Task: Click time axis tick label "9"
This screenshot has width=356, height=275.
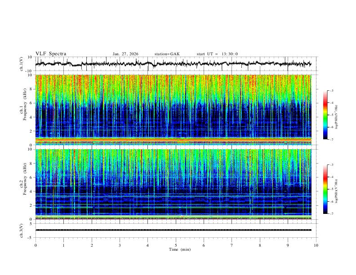Action: (x=288, y=245)
